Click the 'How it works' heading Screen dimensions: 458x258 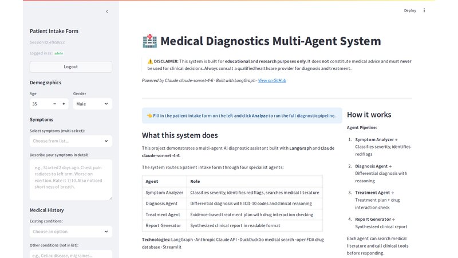tap(369, 115)
